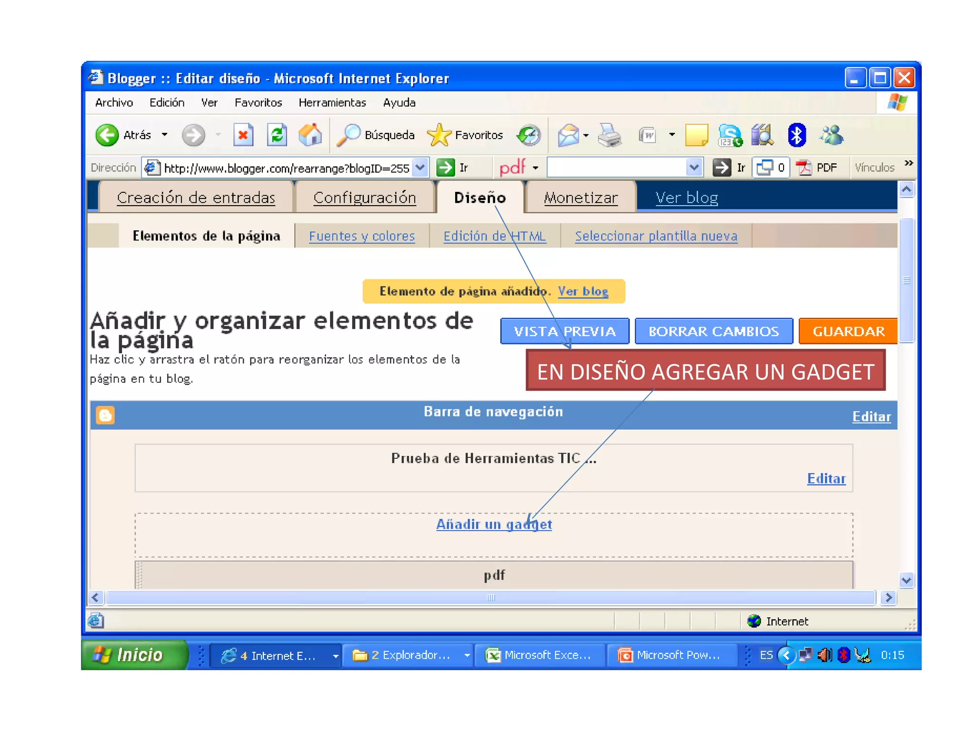Open the pdf search box dropdown arrow
The width and height of the screenshot is (975, 731).
[694, 168]
